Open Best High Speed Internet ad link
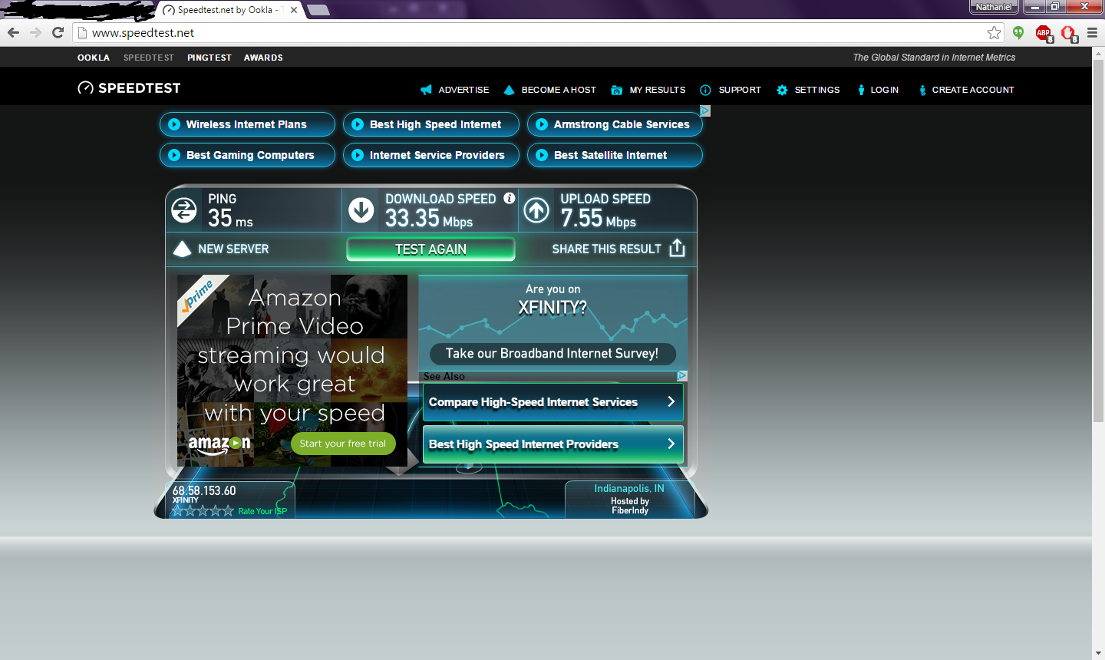The height and width of the screenshot is (660, 1105). (x=431, y=124)
